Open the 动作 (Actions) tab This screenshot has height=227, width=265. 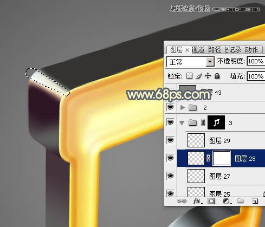251,50
